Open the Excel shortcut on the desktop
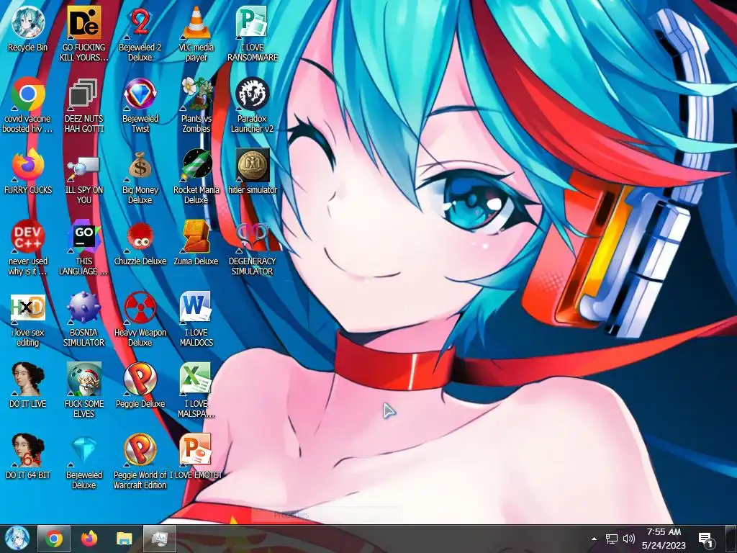 pyautogui.click(x=196, y=390)
